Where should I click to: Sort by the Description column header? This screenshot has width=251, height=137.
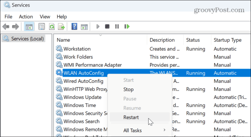click(x=162, y=40)
